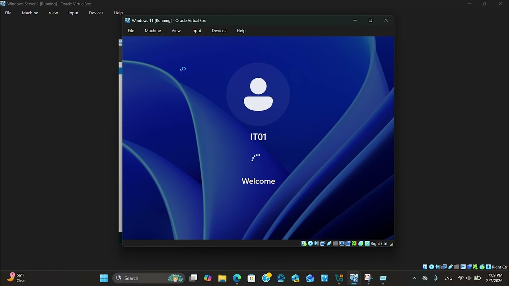Click optical drive indicator in Windows Server 1 status bar
This screenshot has height=286, width=509.
pyautogui.click(x=431, y=267)
